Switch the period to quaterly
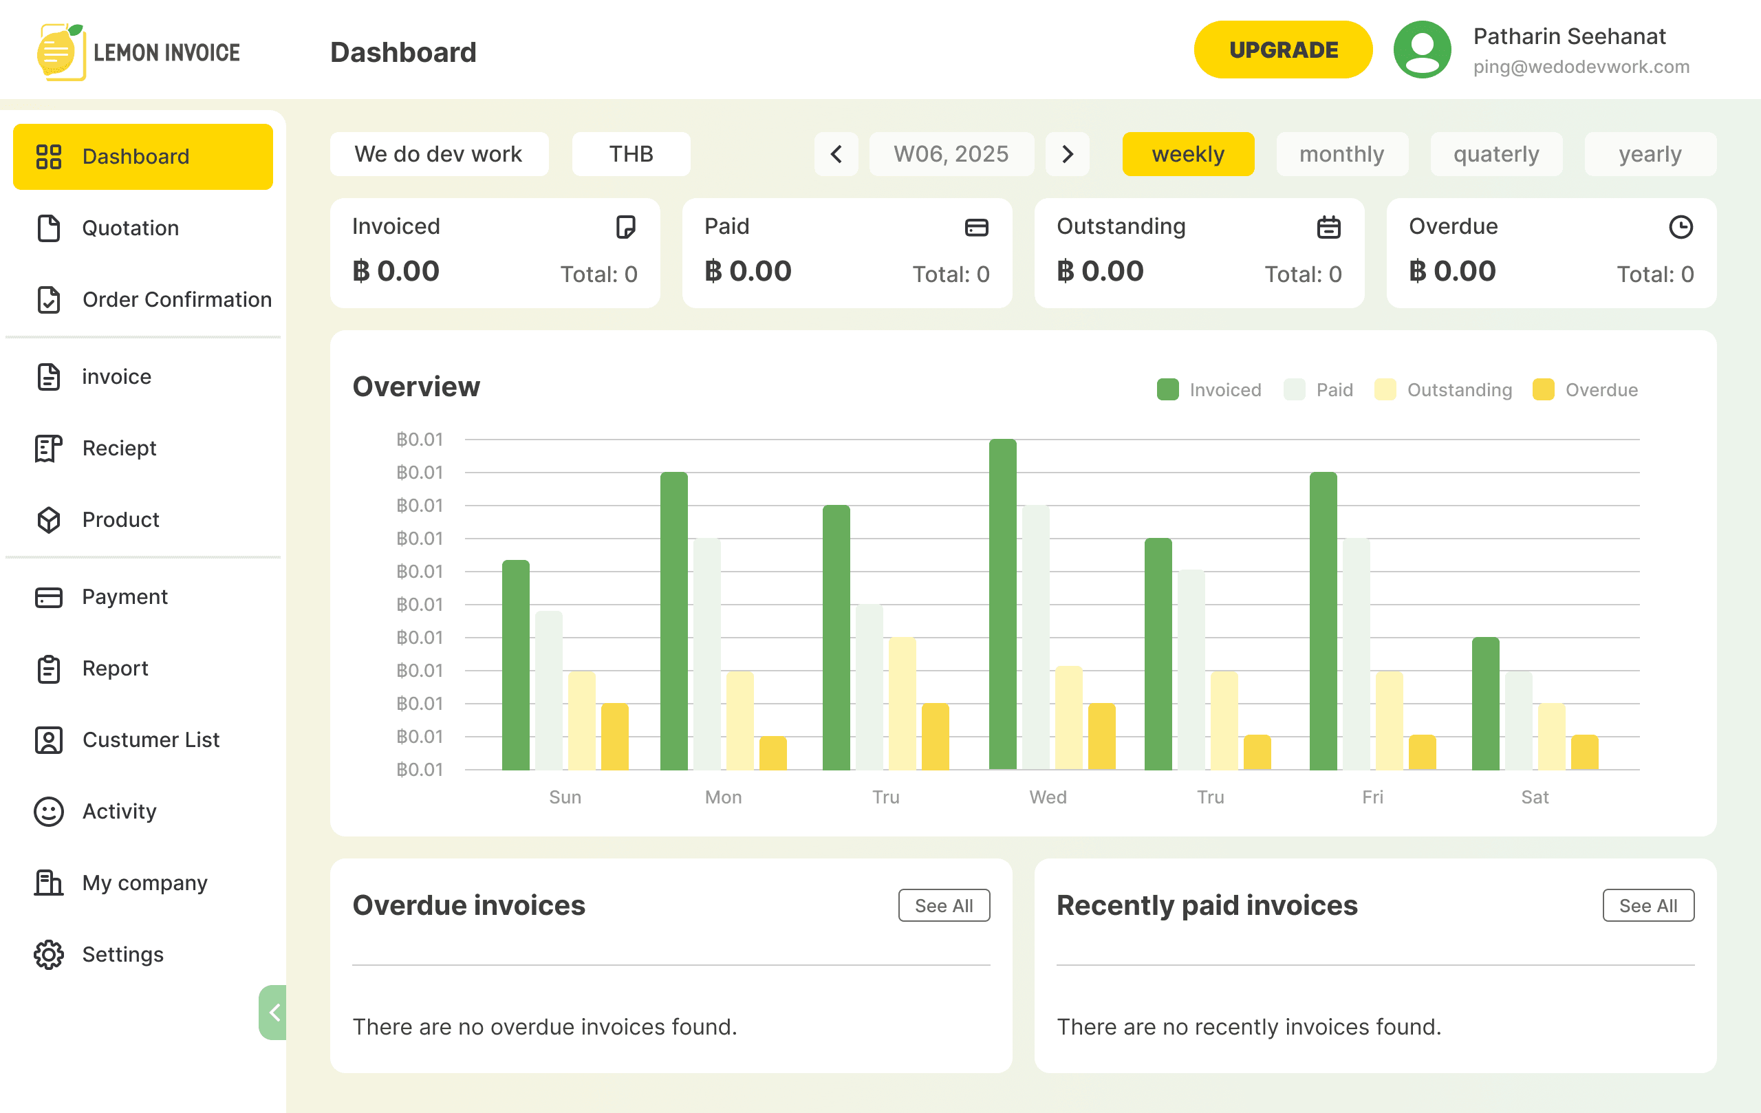The width and height of the screenshot is (1761, 1113). pyautogui.click(x=1496, y=154)
